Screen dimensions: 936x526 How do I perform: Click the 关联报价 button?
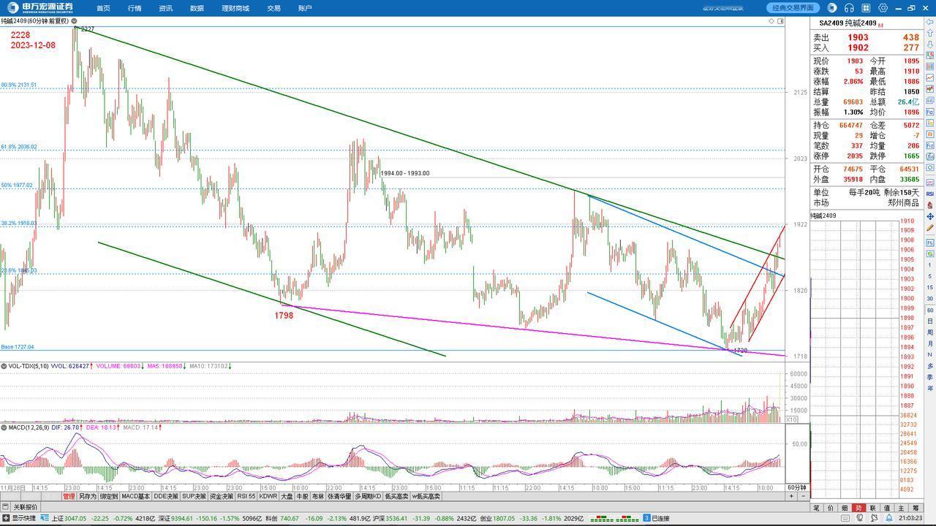[x=25, y=507]
